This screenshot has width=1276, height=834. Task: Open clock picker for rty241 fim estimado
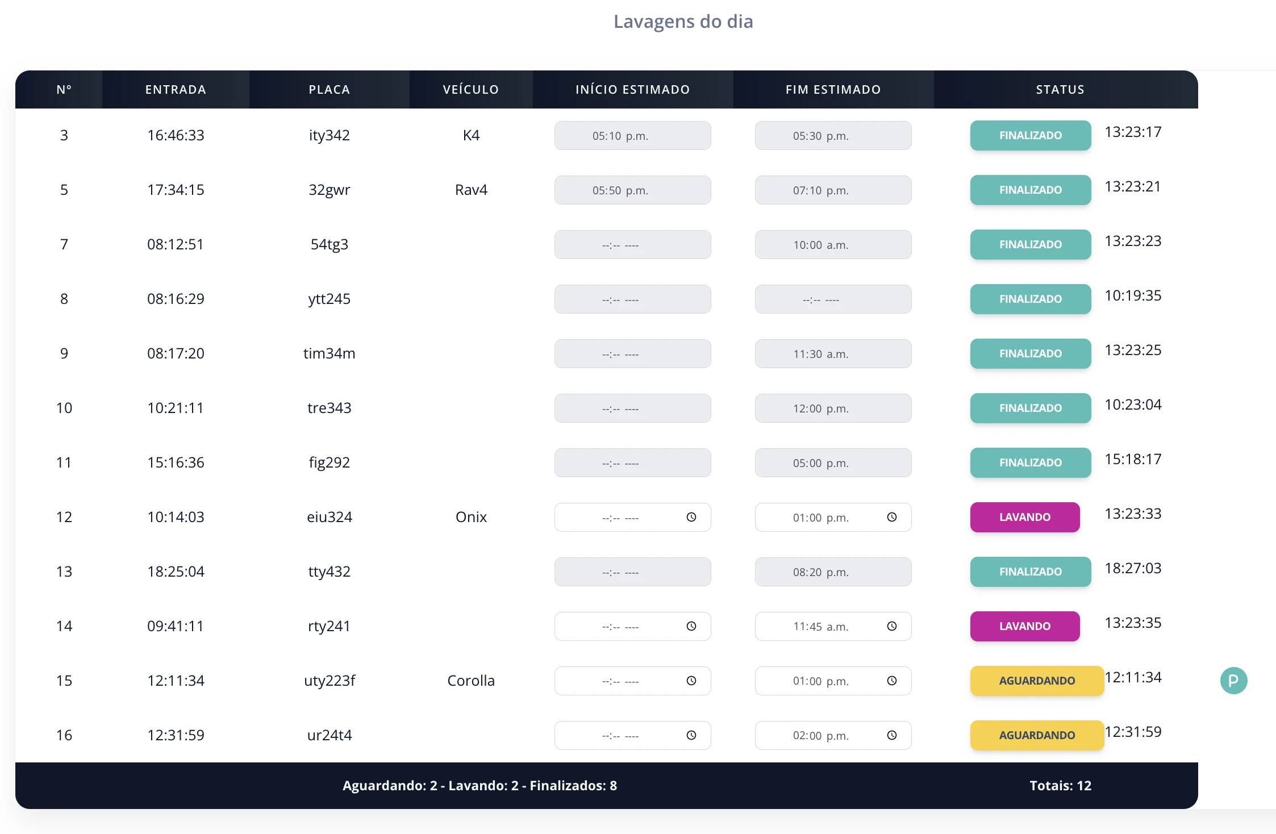(891, 626)
